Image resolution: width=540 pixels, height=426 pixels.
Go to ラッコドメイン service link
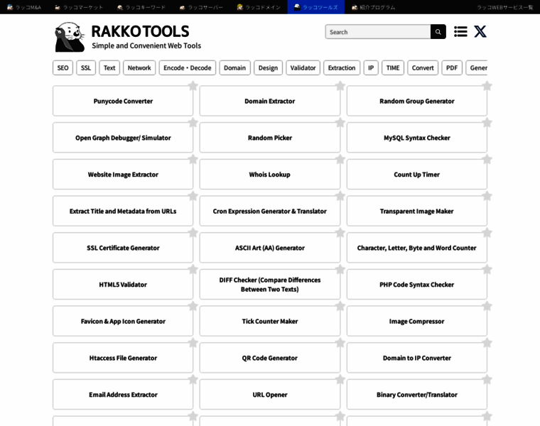click(259, 7)
